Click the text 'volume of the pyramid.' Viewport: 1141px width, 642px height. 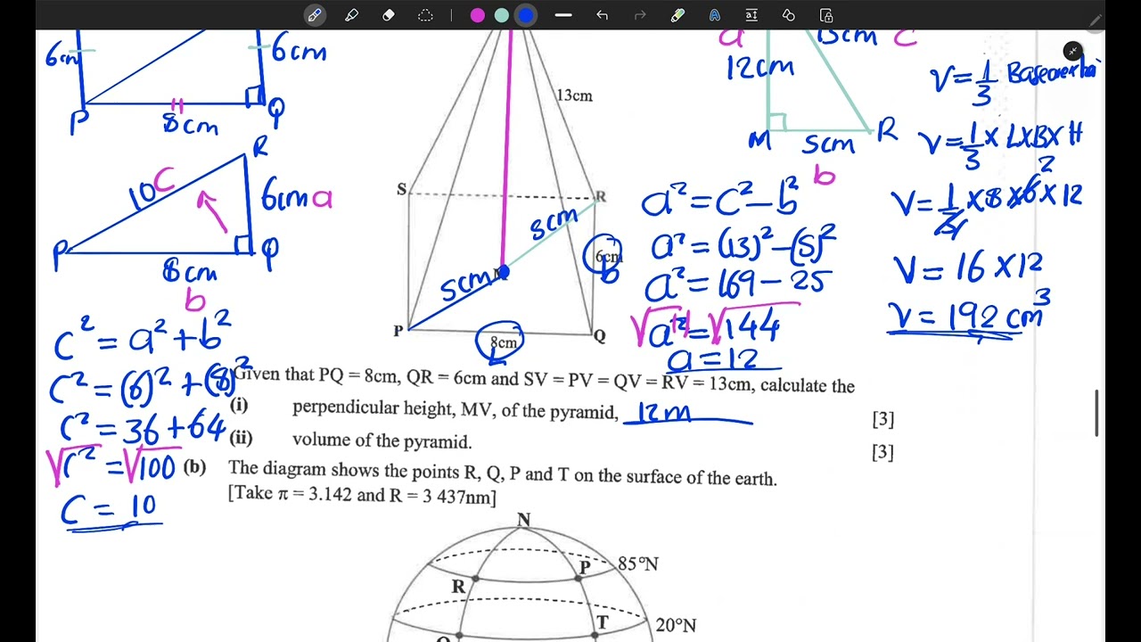[x=382, y=441]
